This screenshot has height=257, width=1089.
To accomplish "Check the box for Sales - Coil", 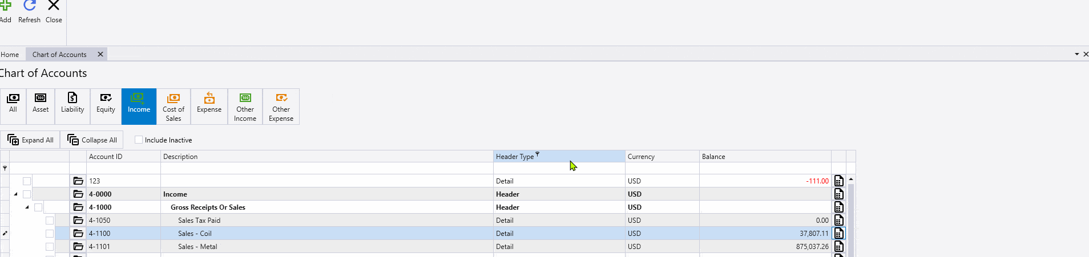I will tap(50, 234).
